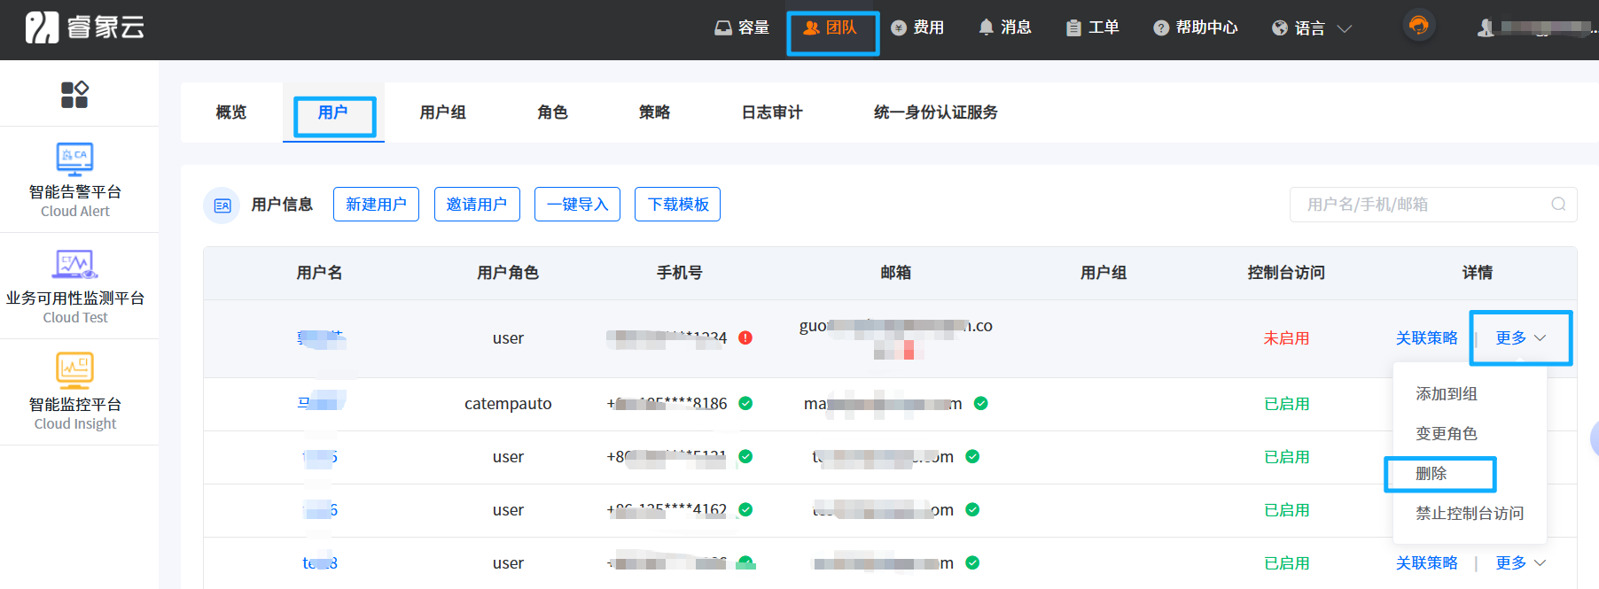Expand 更多 dropdown in last user row

(x=1520, y=562)
